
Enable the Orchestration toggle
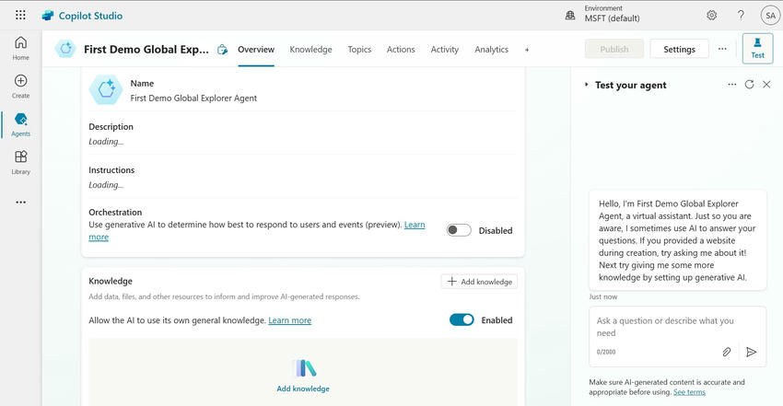tap(459, 230)
